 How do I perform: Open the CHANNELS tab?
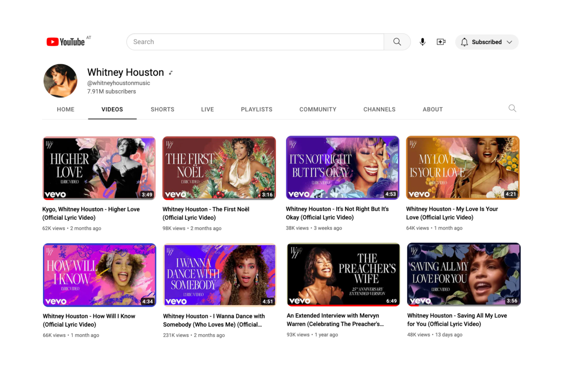point(379,109)
